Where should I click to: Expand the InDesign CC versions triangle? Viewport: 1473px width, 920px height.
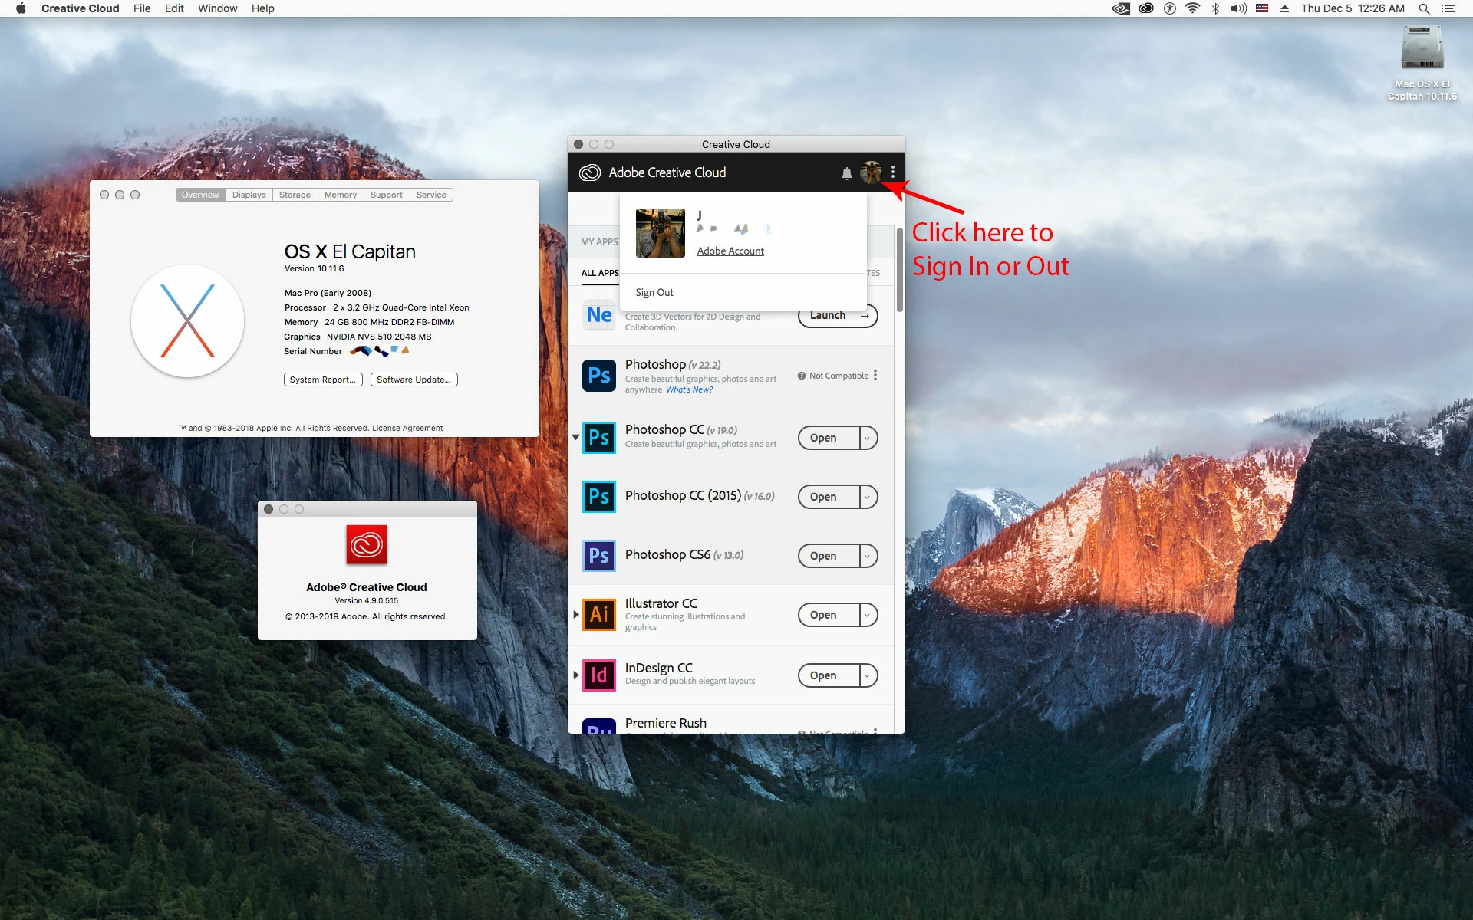pos(576,675)
